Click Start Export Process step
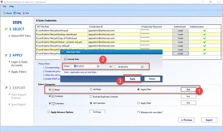Image resolution: width=223 pixels, height=132 pixels. pos(19,96)
